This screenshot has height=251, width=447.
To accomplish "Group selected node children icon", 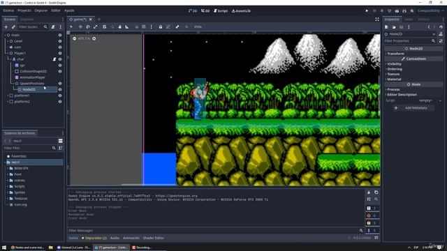I will coord(168,26).
